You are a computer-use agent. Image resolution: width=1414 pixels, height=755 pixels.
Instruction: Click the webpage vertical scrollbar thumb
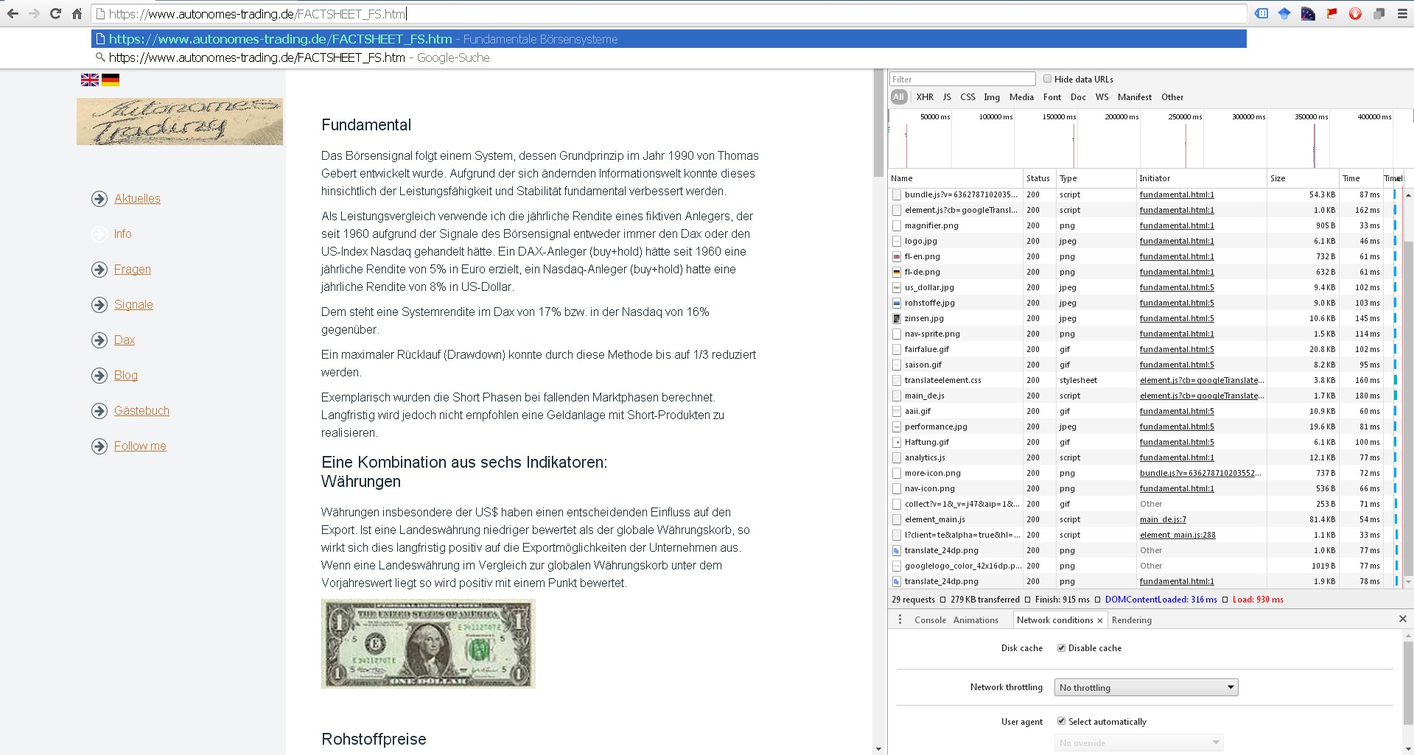[x=878, y=124]
